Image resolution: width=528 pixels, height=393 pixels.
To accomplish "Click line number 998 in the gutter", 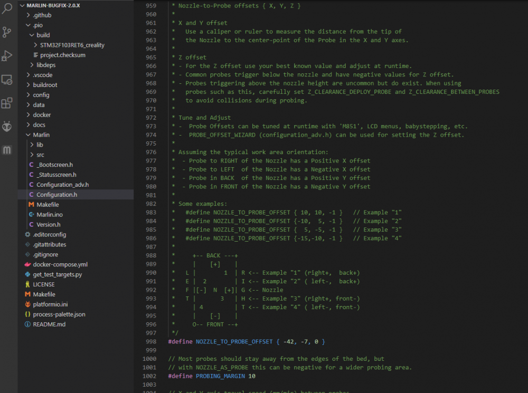I will coord(150,342).
